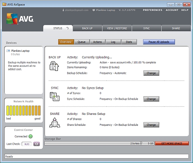
Task: Click the Network Health meter bars
Action: click(x=23, y=110)
